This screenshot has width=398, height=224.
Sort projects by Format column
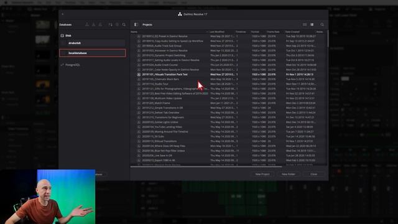click(255, 32)
